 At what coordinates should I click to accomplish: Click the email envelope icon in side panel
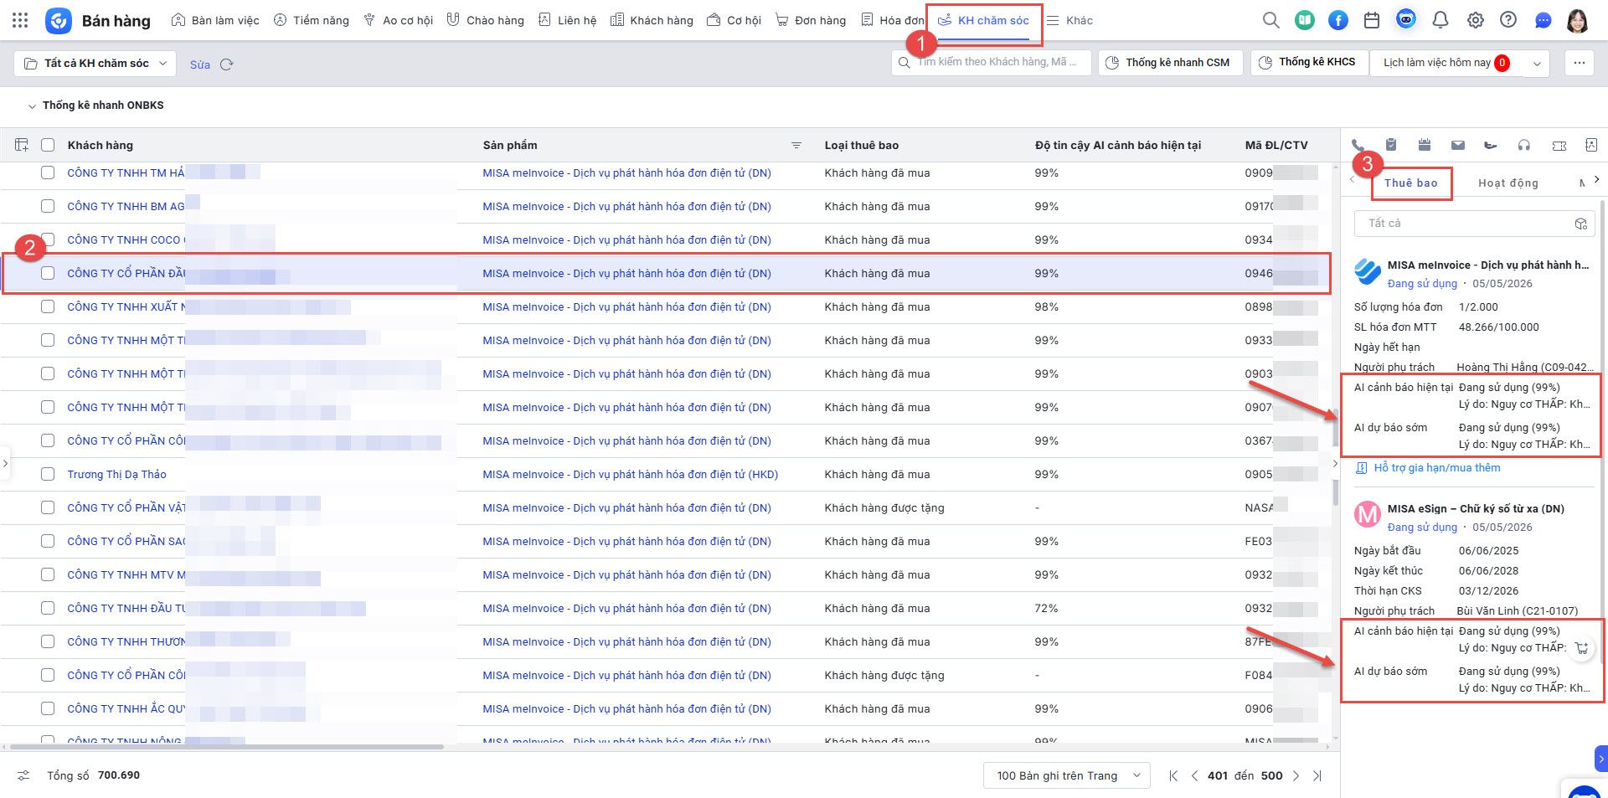click(x=1458, y=145)
